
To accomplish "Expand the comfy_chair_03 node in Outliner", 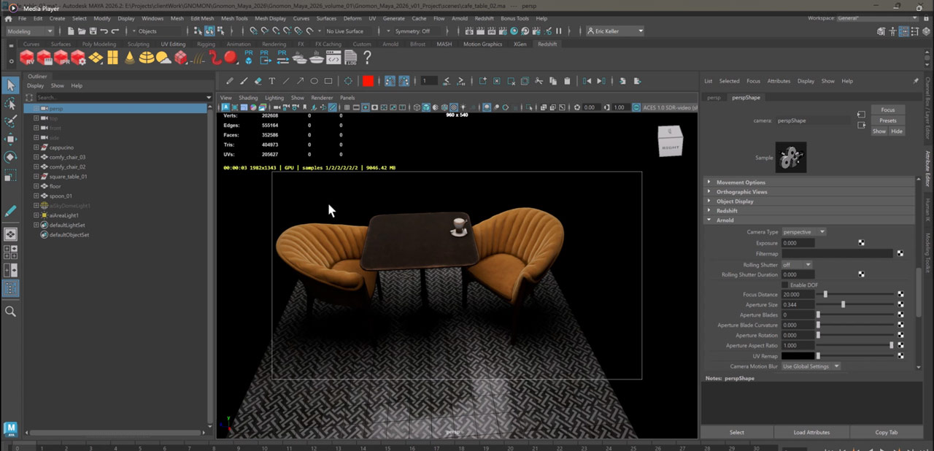I will coord(36,157).
